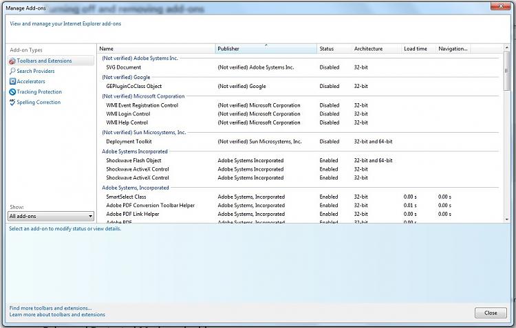Click Adobe Systems, Incorporated group header
This screenshot has width=516, height=328.
point(136,188)
